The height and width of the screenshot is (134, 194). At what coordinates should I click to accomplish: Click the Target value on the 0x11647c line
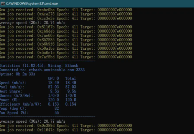click(x=115, y=130)
